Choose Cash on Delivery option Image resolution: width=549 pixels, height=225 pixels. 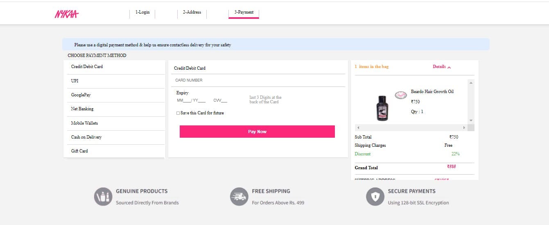(x=114, y=137)
